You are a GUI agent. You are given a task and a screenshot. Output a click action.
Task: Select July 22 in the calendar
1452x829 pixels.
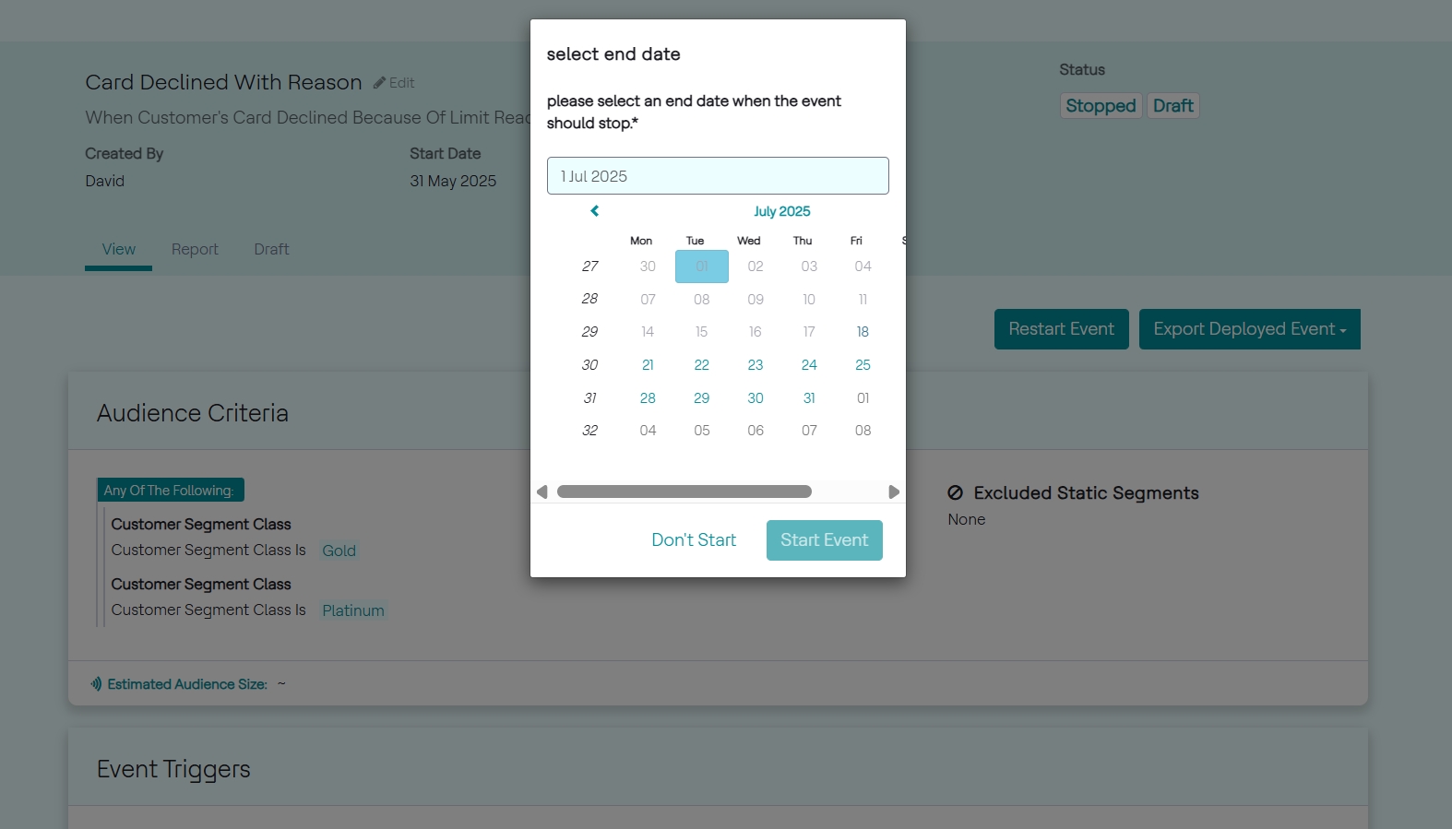click(702, 365)
